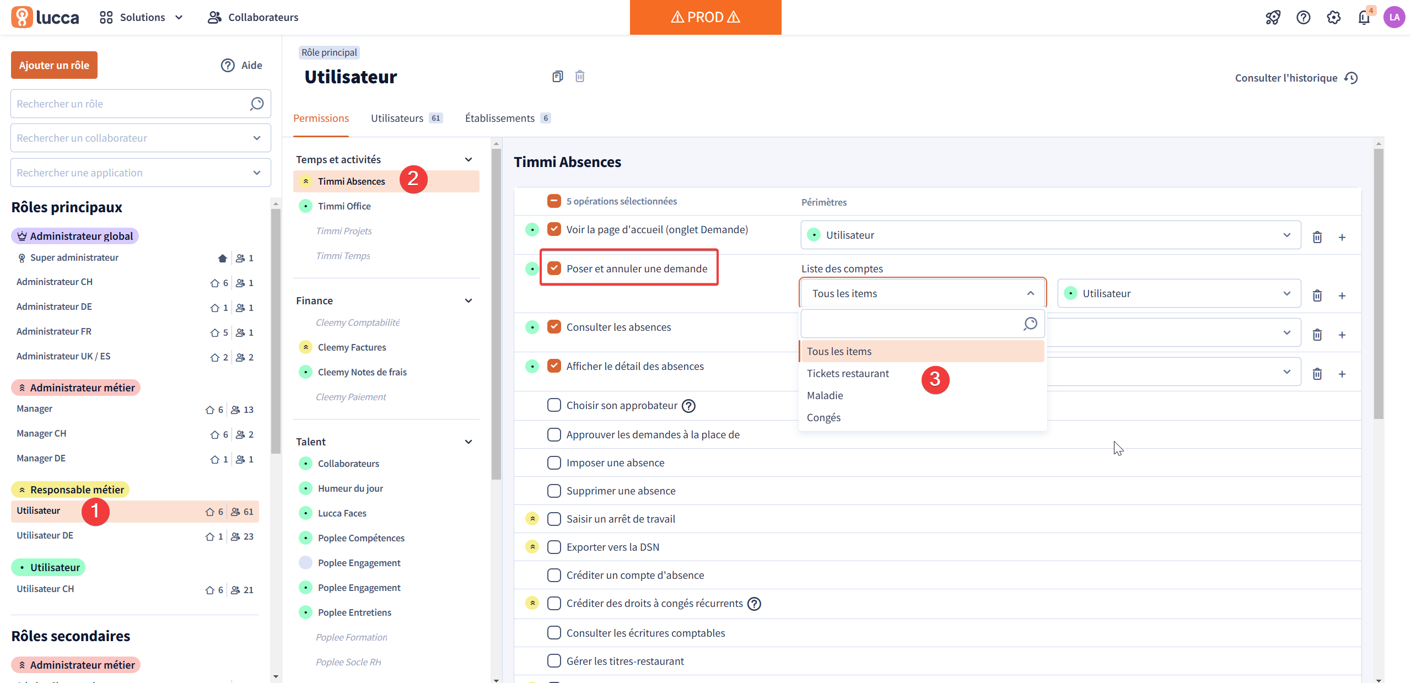Click Solutions grid icon
Screen dimensions: 1411x683
pyautogui.click(x=106, y=17)
